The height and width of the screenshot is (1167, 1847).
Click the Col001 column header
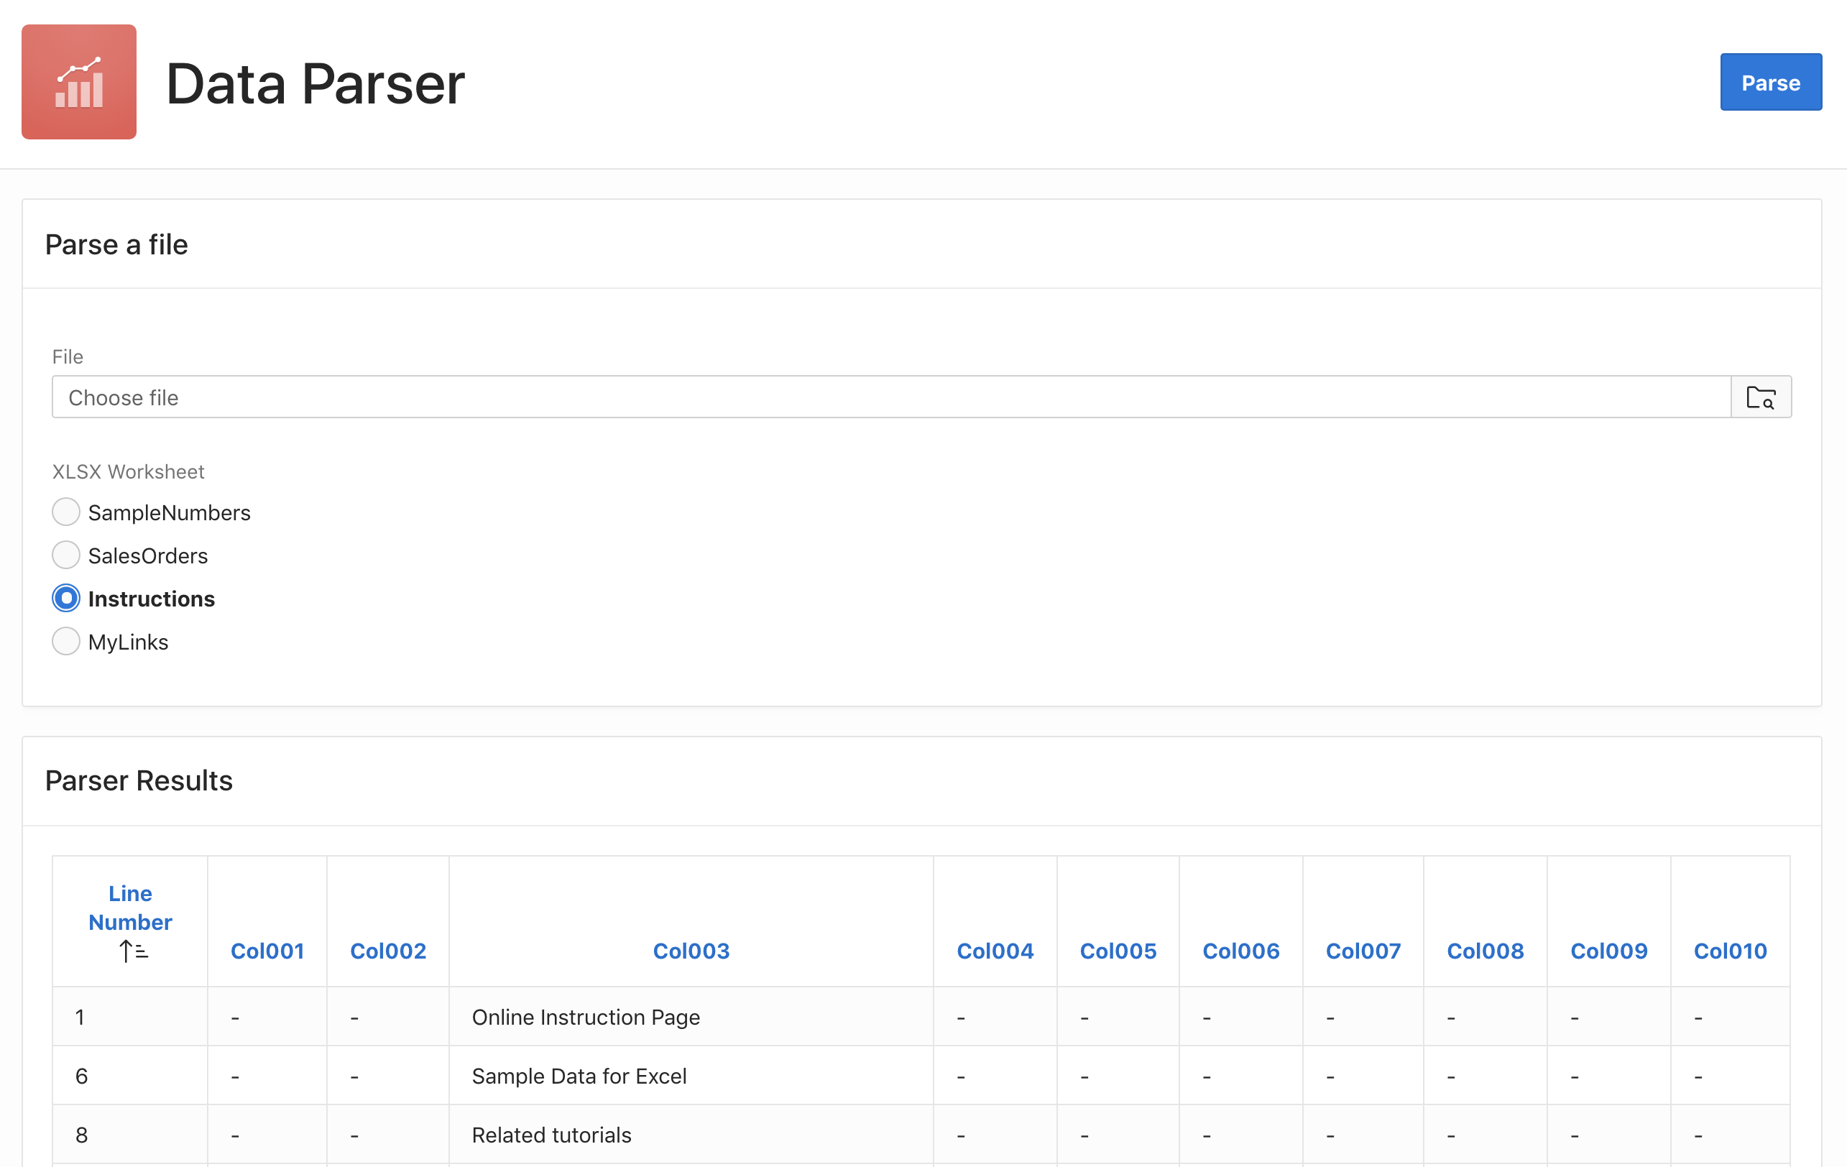tap(267, 951)
